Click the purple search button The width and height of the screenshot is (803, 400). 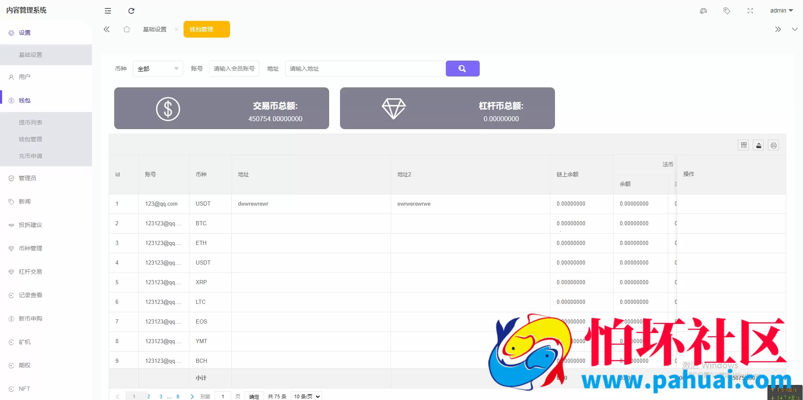click(x=463, y=69)
